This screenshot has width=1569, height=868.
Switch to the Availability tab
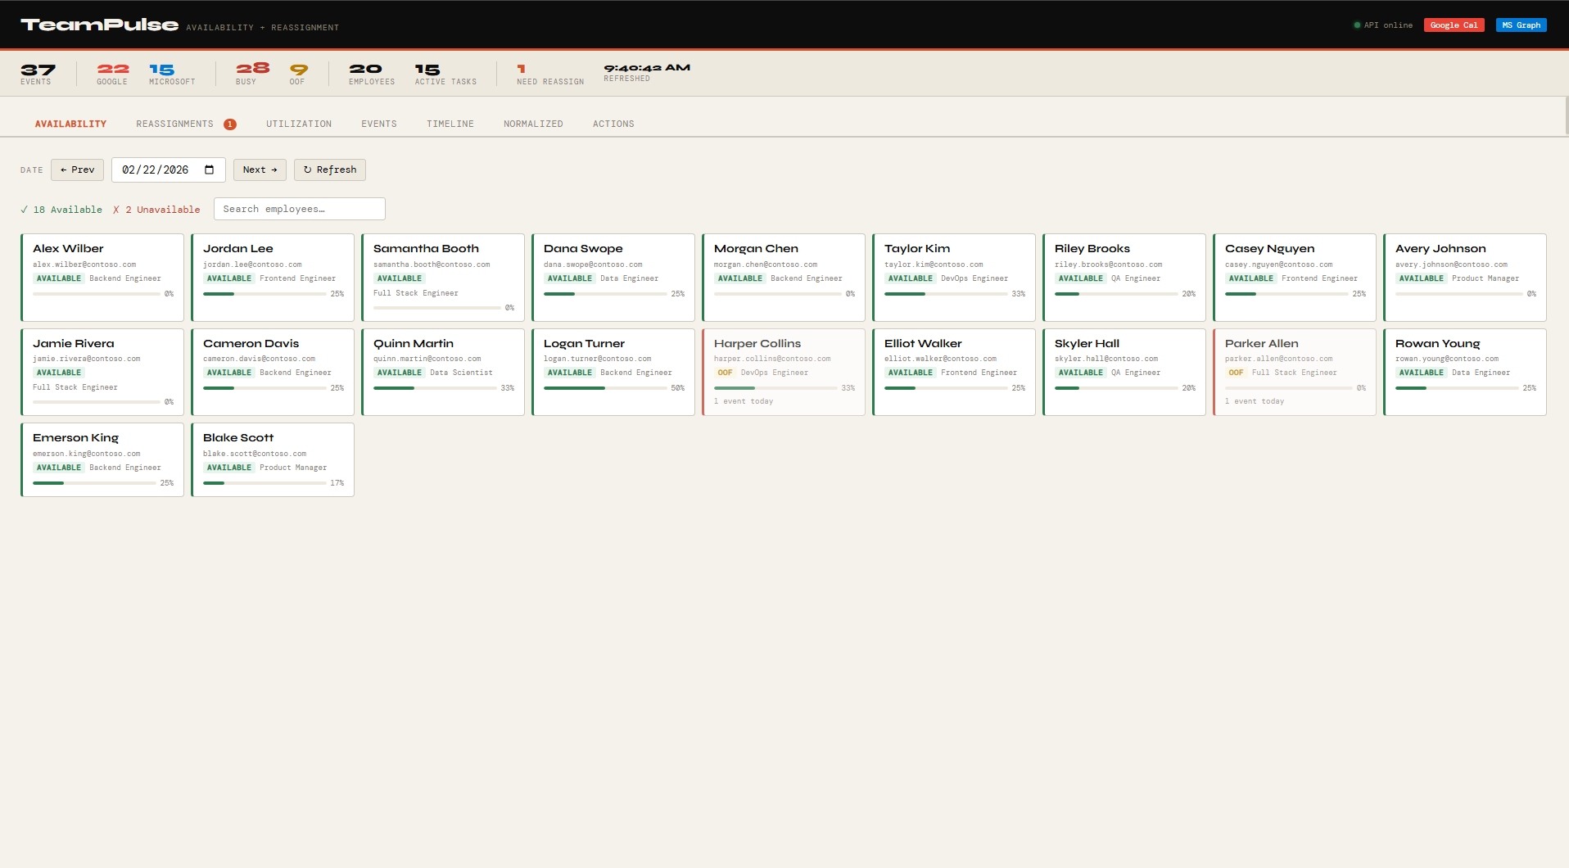coord(70,124)
